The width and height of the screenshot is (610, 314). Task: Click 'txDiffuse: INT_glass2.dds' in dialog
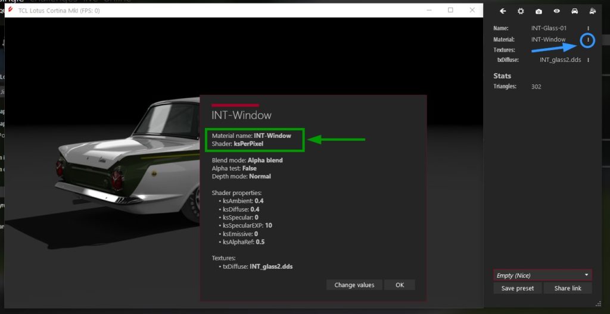(x=257, y=267)
